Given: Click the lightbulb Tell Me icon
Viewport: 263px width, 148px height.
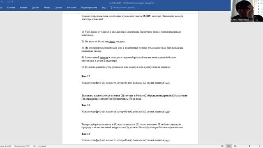Looking at the screenshot, I should point(111,7).
